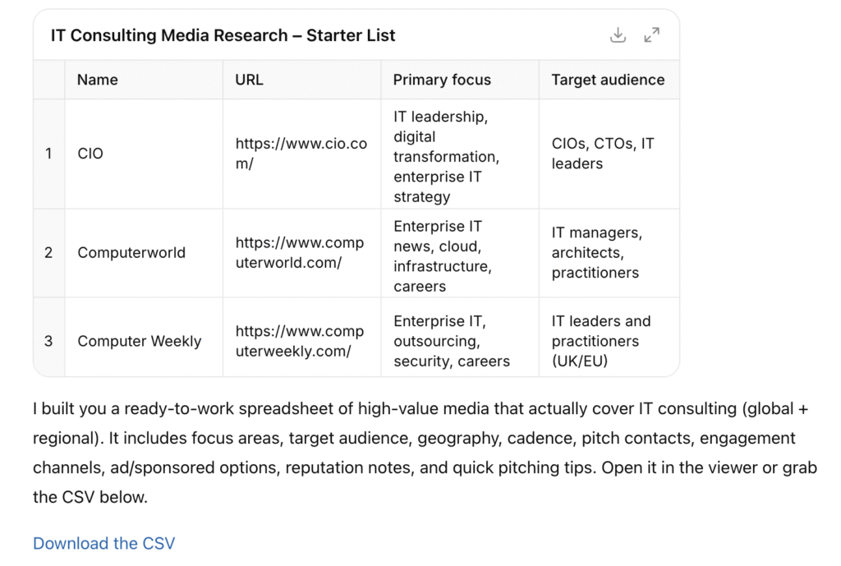
Task: Click the Target audience column header
Action: (x=608, y=80)
